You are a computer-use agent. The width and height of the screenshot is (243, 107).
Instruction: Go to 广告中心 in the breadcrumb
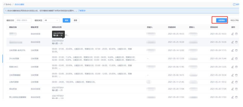(8, 4)
